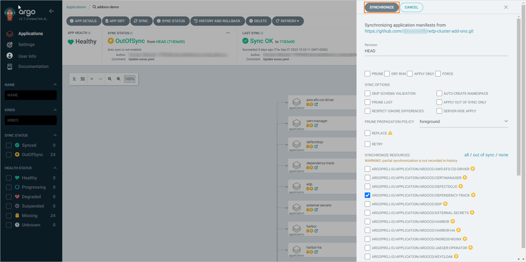Focus the NAME filter input
The image size is (526, 262).
pyautogui.click(x=31, y=95)
